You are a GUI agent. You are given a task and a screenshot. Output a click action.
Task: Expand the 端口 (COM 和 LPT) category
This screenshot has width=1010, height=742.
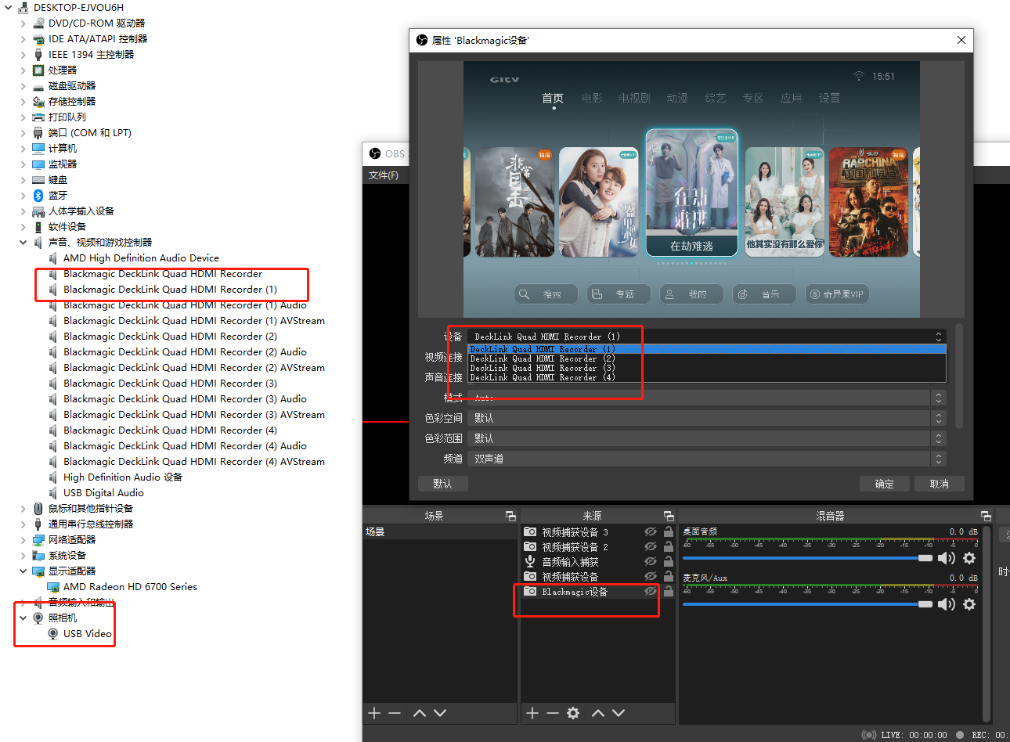point(23,133)
